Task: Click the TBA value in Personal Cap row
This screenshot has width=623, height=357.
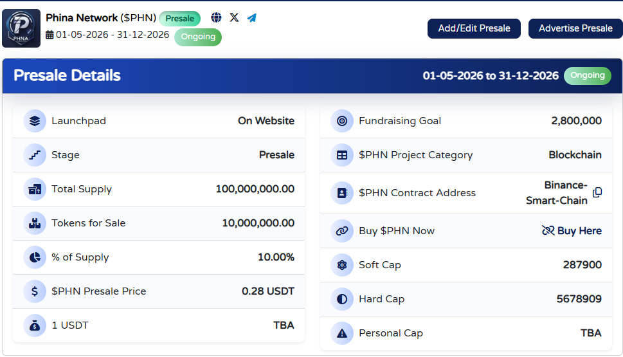Action: click(x=591, y=333)
